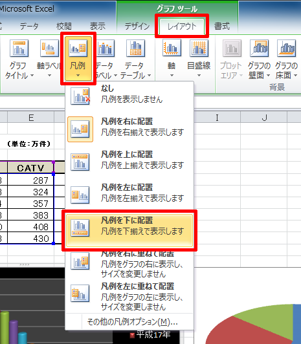This screenshot has width=301, height=344.
Task: Choose 凡例を左に重ねて配置 option
Action: point(129,296)
